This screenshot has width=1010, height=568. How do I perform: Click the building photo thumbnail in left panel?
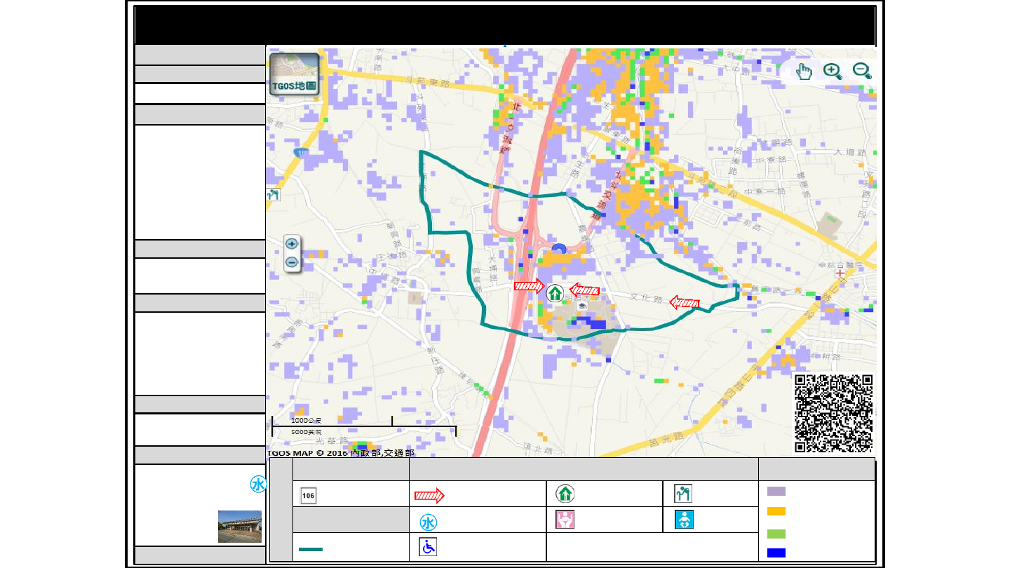(x=240, y=527)
